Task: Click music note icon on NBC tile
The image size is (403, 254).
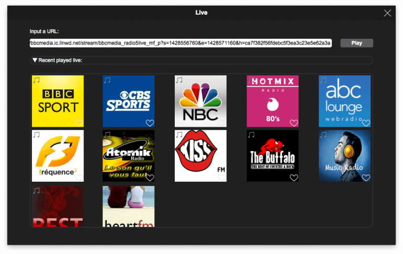Action: (x=179, y=80)
